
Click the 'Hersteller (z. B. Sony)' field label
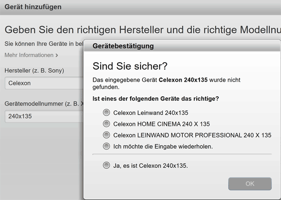tap(34, 71)
